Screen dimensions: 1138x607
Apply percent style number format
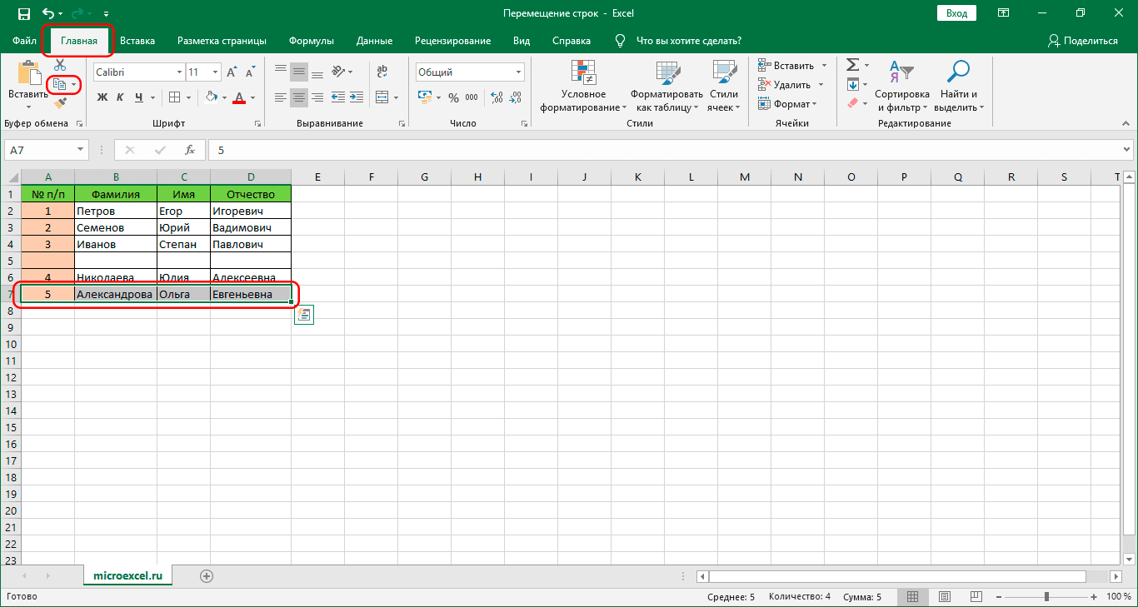coord(453,97)
